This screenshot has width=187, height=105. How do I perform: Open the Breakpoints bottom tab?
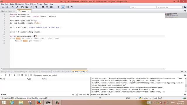click(6, 72)
